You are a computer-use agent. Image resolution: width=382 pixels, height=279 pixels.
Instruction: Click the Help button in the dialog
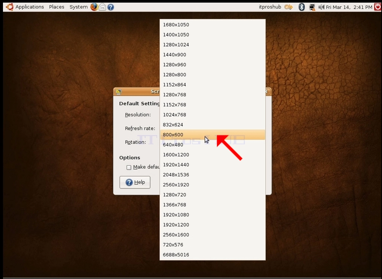point(135,182)
